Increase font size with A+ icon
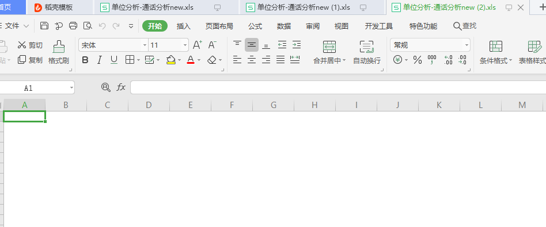Viewport: 546px width, 227px height. tap(198, 45)
